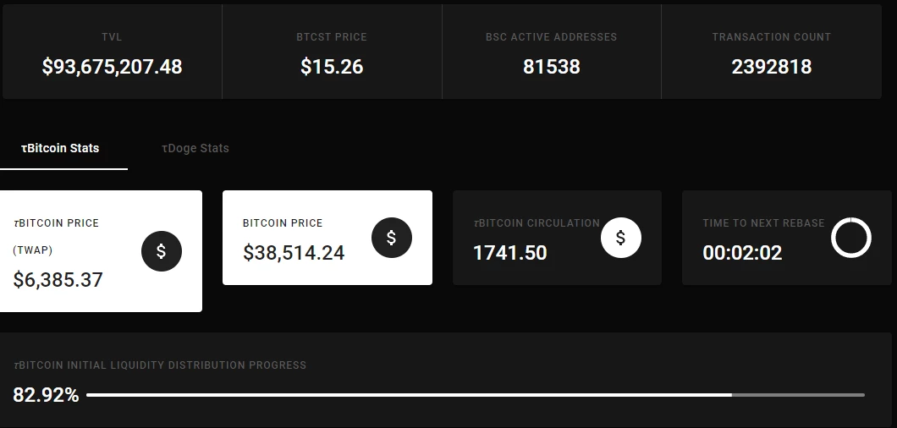Click the circular rebase countdown ring

(x=850, y=238)
